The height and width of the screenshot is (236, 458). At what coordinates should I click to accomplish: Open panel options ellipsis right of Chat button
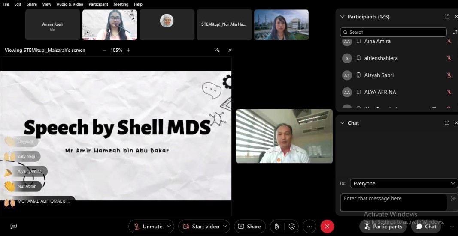(452, 227)
